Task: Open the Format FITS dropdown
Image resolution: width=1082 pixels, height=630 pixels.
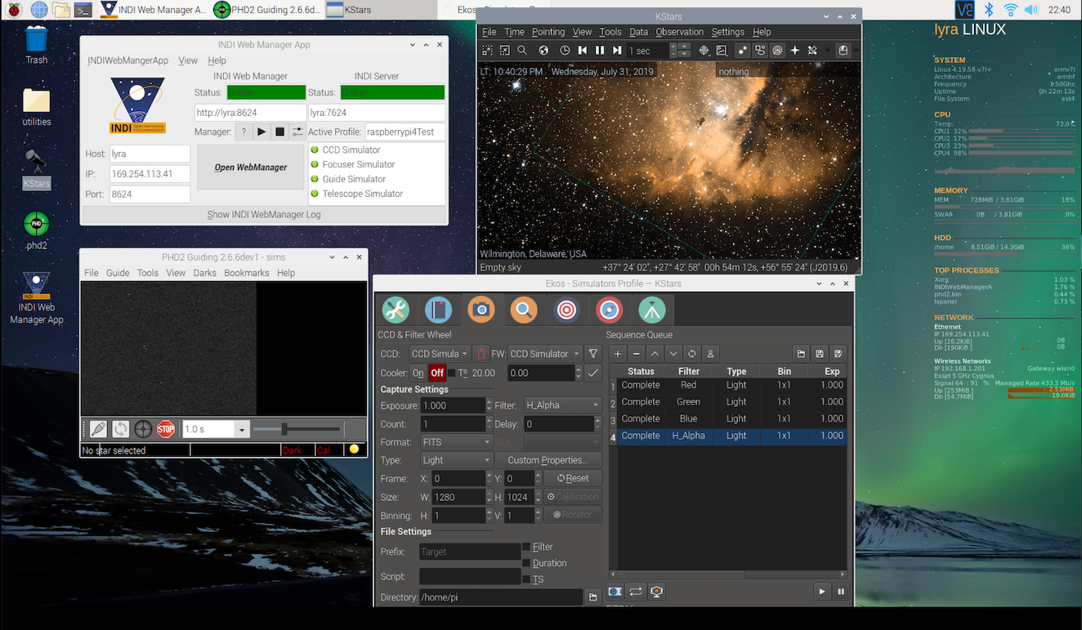Action: [x=455, y=442]
